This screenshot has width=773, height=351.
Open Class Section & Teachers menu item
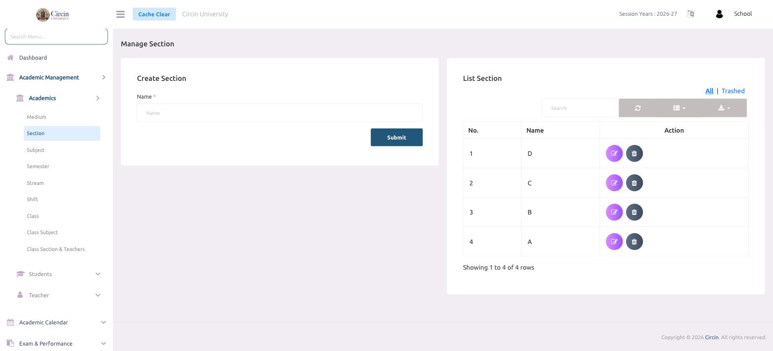(56, 249)
